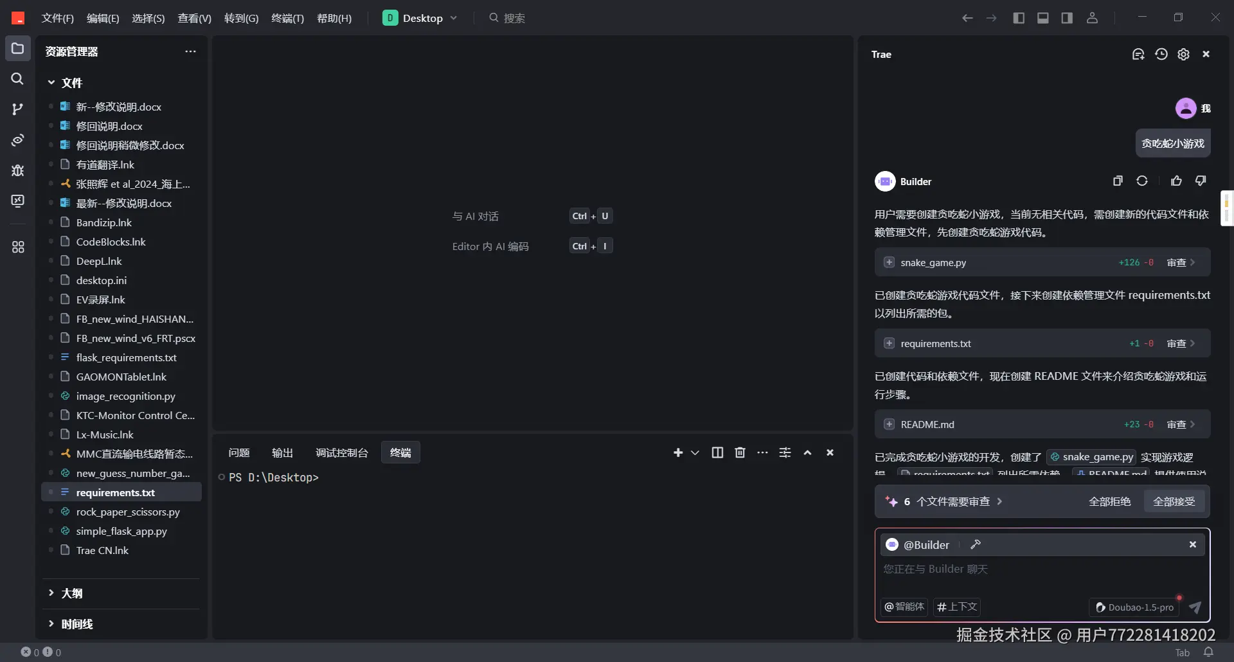
Task: Open Trae panel settings gear
Action: pos(1183,55)
